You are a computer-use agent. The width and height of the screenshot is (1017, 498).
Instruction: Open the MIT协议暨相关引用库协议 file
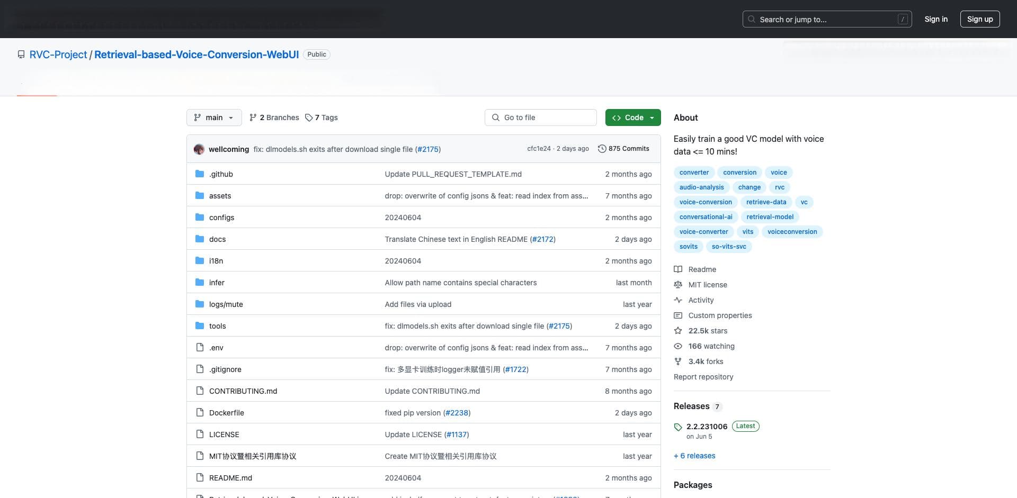point(253,456)
